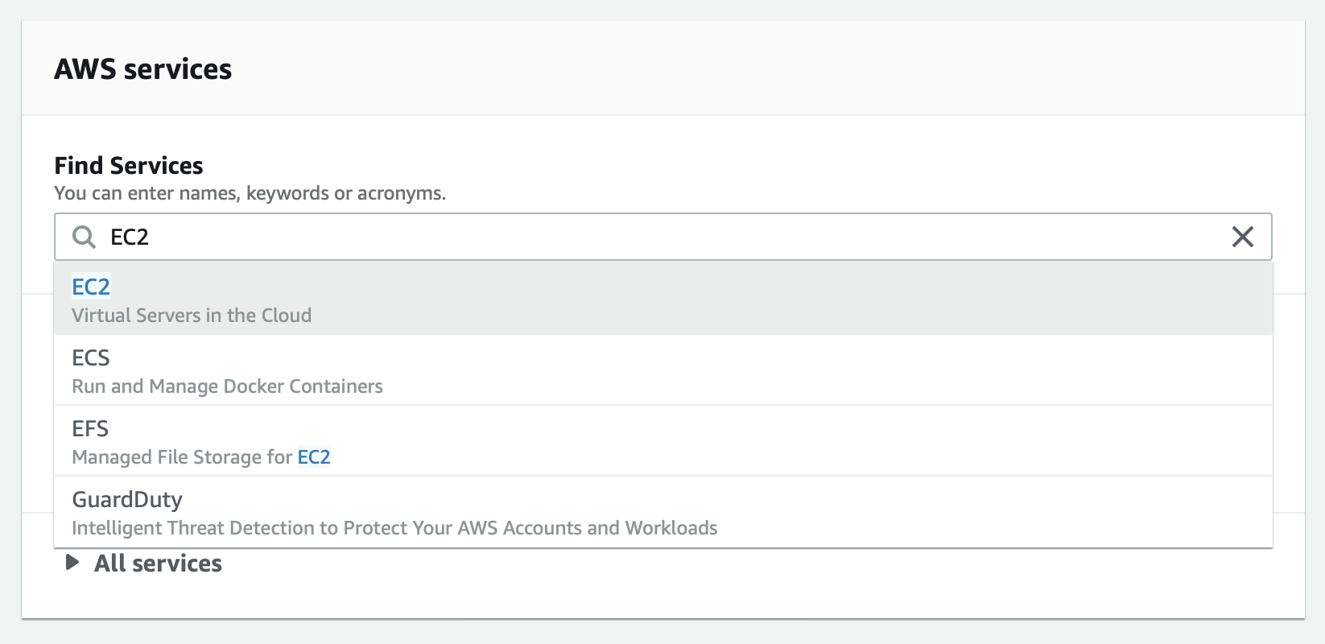Click the typed EC2 text in search box
The height and width of the screenshot is (644, 1325).
pyautogui.click(x=130, y=237)
